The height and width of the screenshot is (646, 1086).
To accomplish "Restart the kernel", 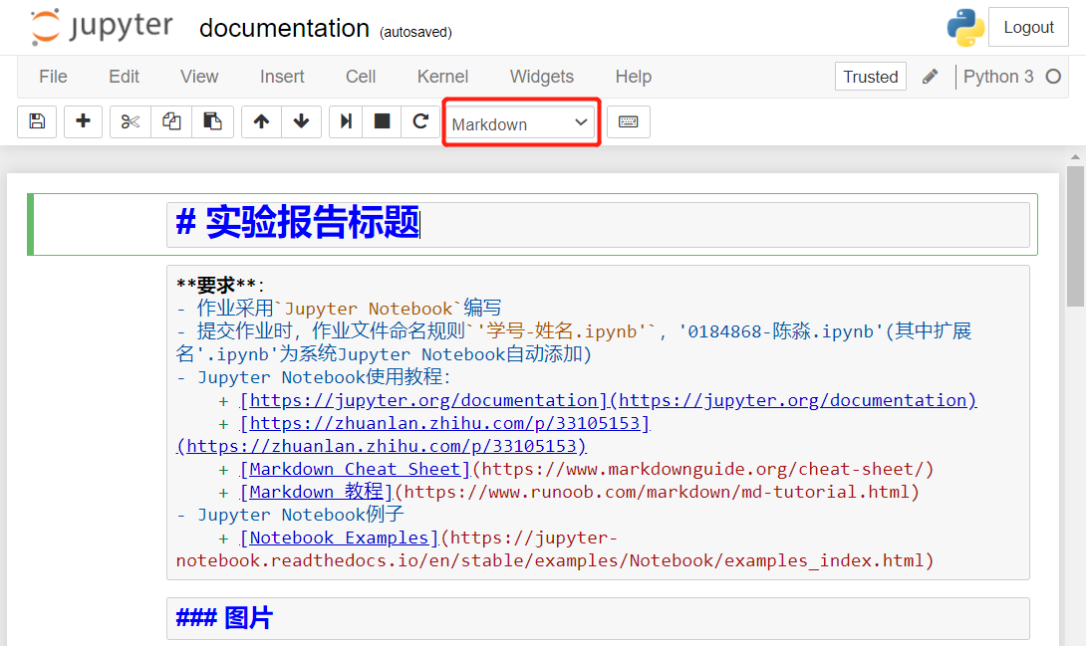I will pos(420,121).
